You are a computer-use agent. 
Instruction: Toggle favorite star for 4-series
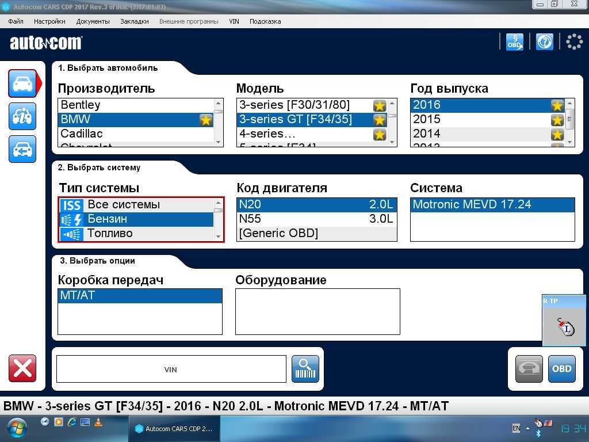(380, 134)
